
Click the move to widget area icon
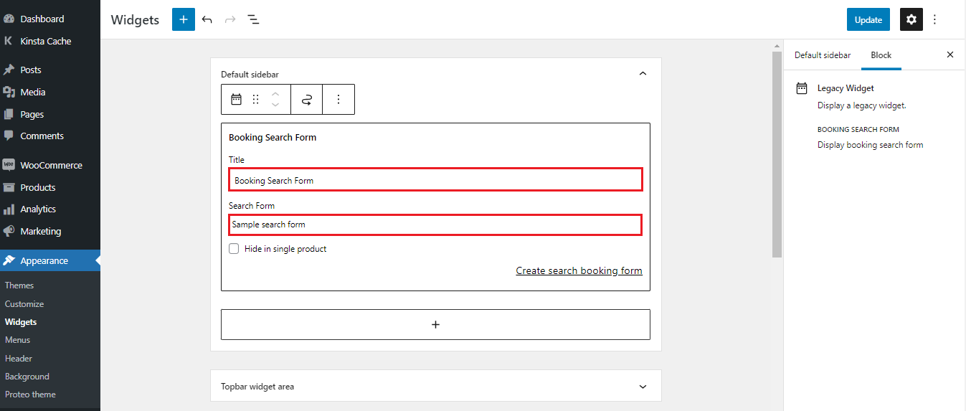[x=307, y=100]
